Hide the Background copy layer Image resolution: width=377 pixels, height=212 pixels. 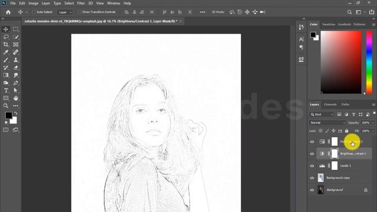point(312,178)
